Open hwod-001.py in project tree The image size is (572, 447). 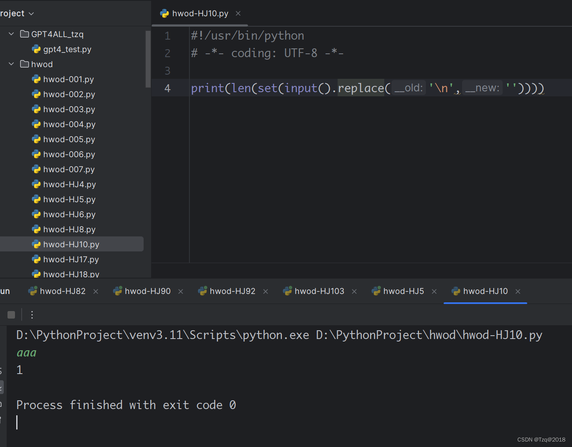[68, 79]
